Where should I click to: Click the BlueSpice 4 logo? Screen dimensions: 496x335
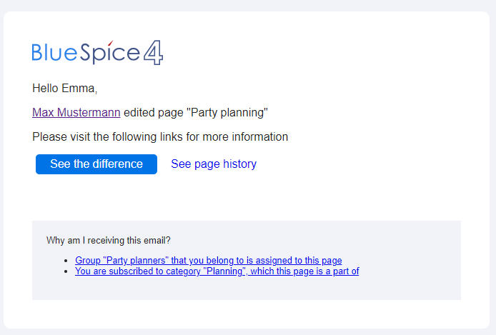(98, 53)
